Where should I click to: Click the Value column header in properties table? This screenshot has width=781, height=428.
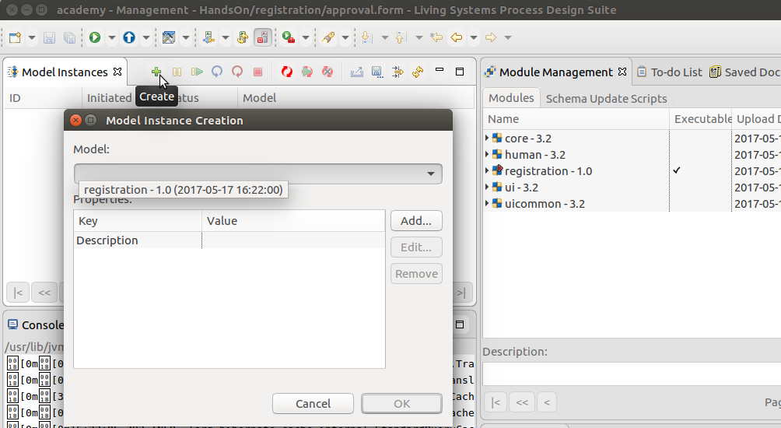pos(293,221)
